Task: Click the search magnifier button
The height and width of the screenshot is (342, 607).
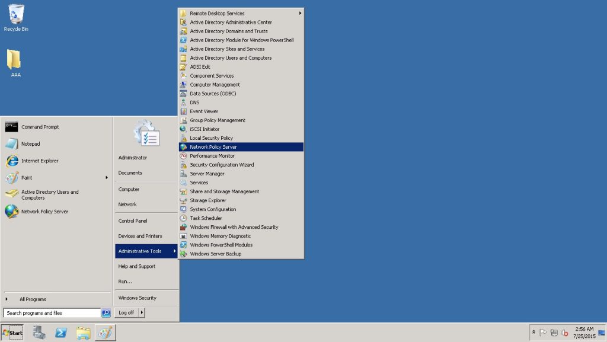Action: [106, 313]
